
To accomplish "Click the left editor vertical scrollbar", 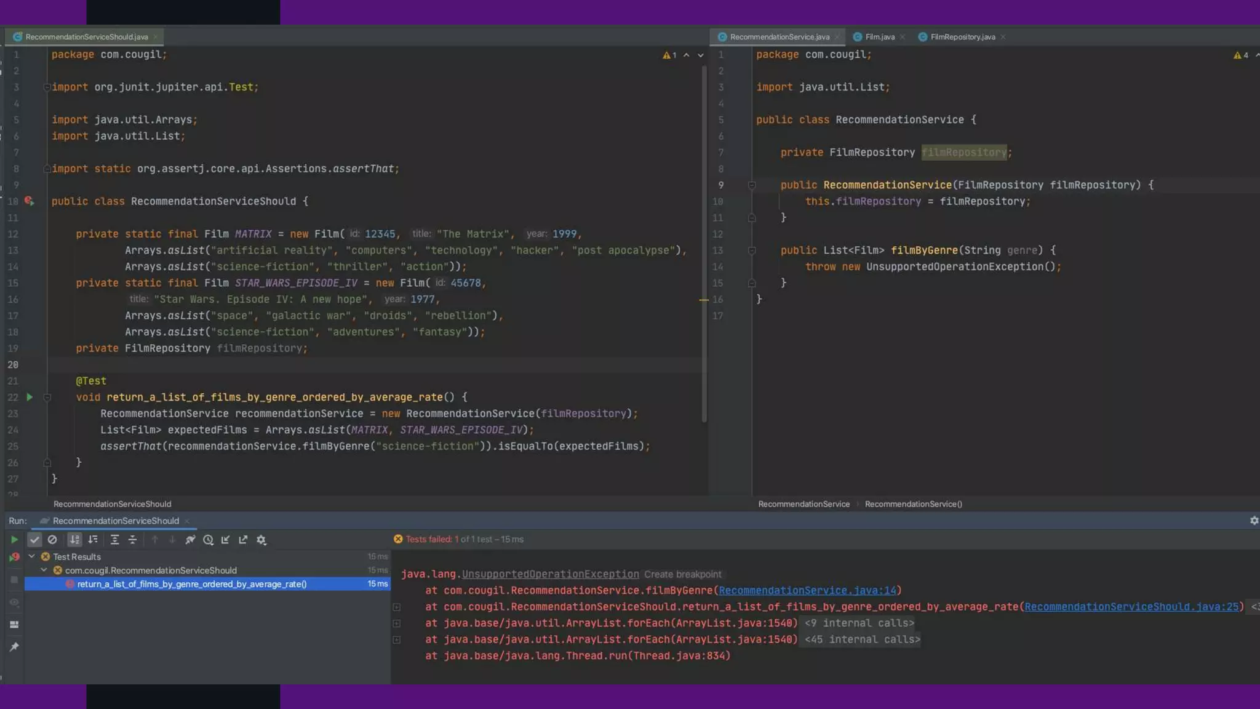I will tap(704, 246).
